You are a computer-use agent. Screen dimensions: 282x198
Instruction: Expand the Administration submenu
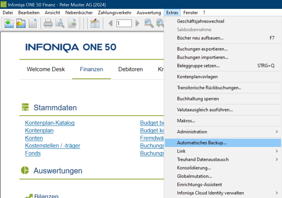point(223,132)
